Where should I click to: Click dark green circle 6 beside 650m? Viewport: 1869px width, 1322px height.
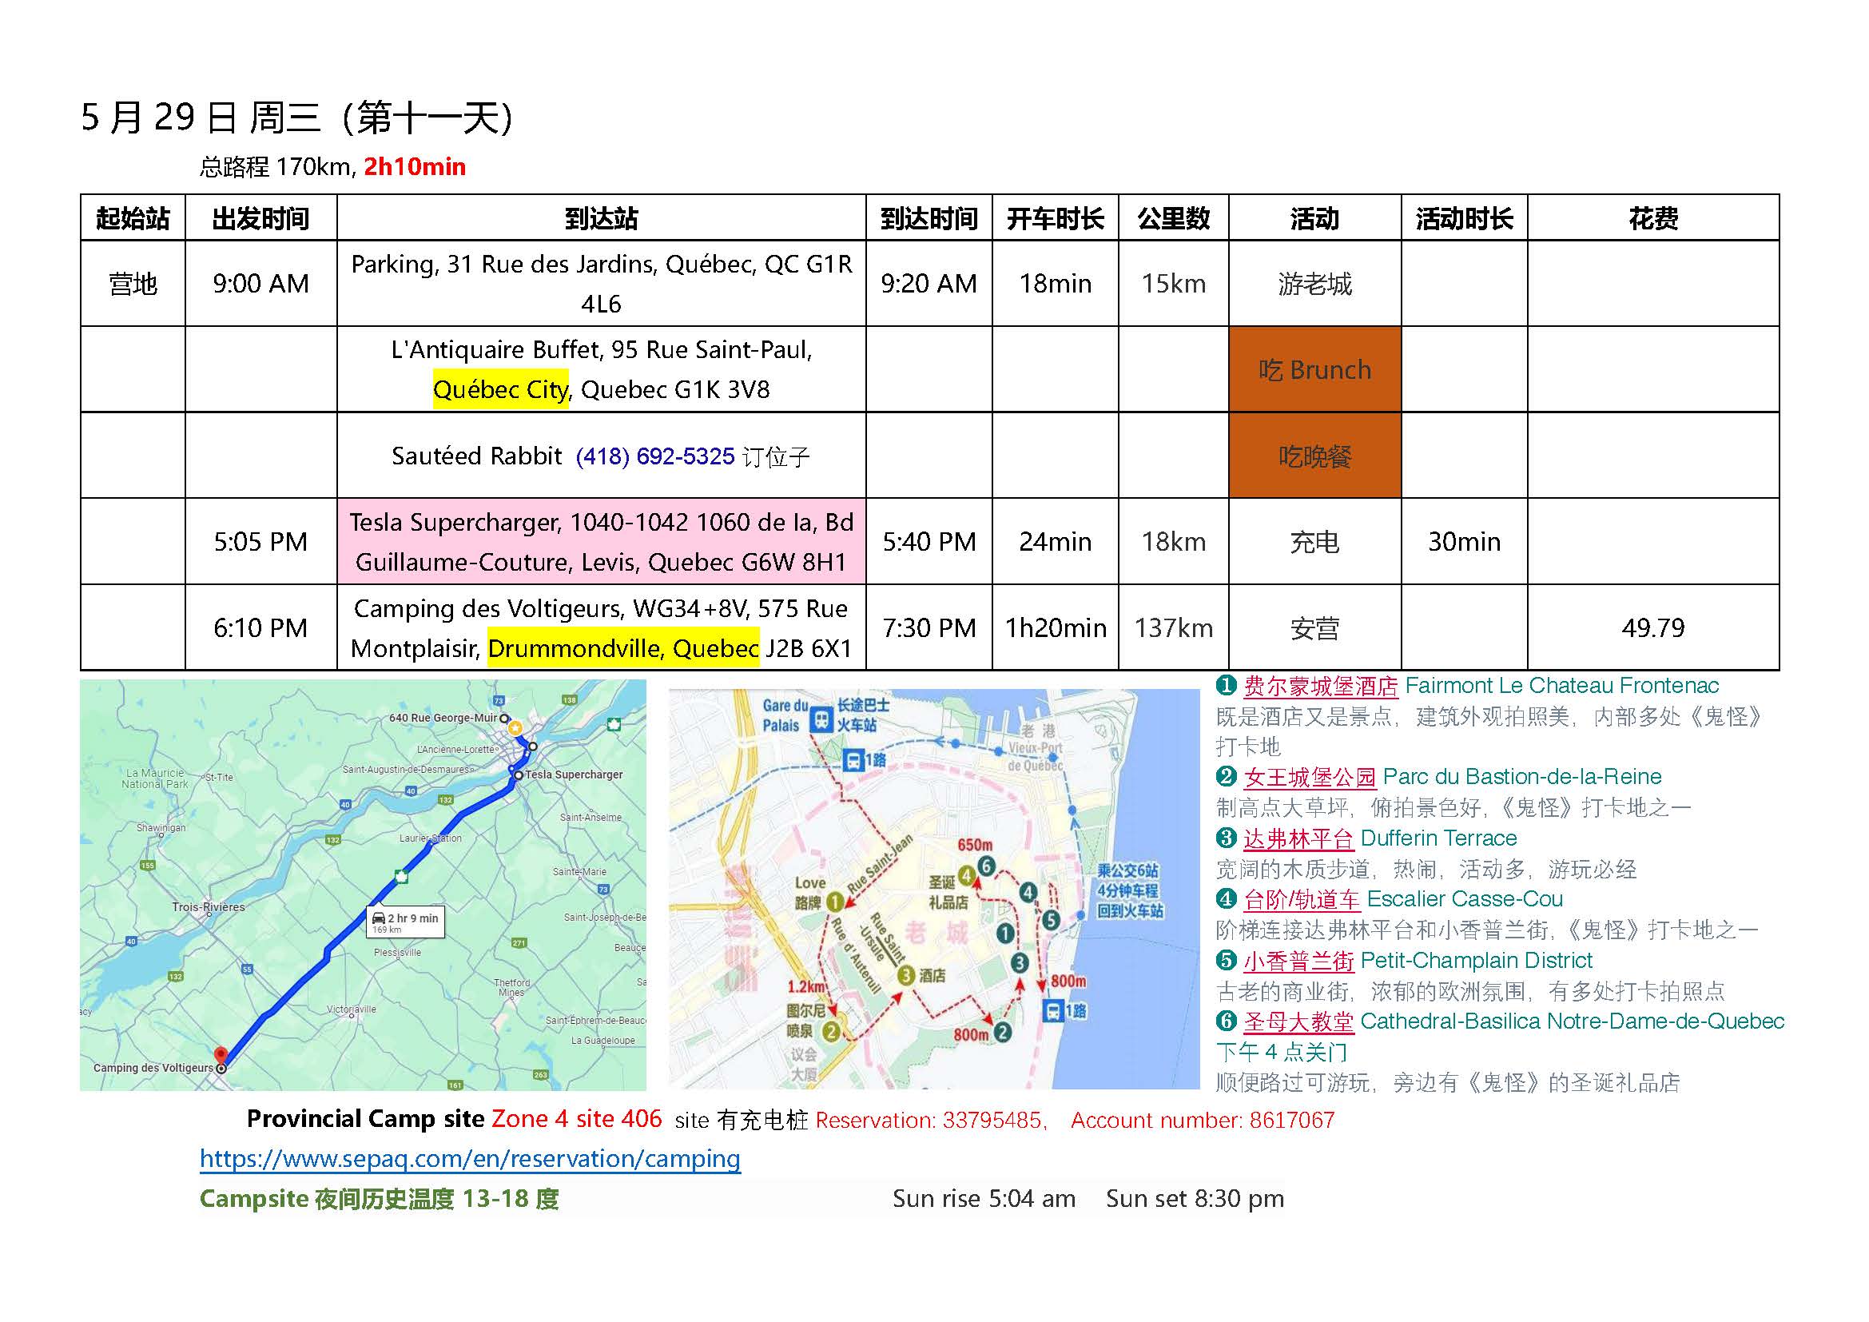click(x=987, y=866)
